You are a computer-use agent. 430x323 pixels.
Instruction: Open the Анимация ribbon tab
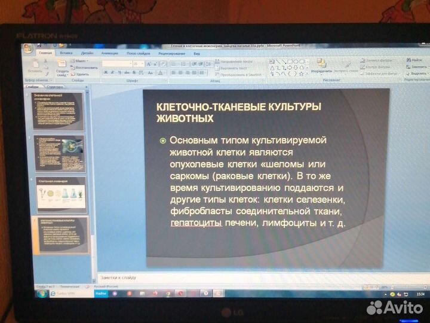[109, 53]
